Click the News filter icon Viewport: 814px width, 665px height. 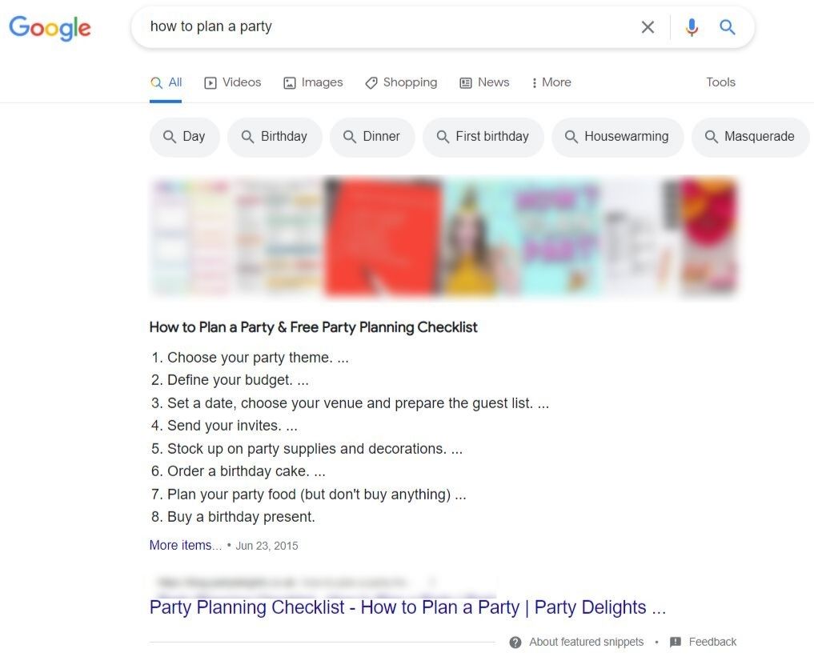pos(465,82)
